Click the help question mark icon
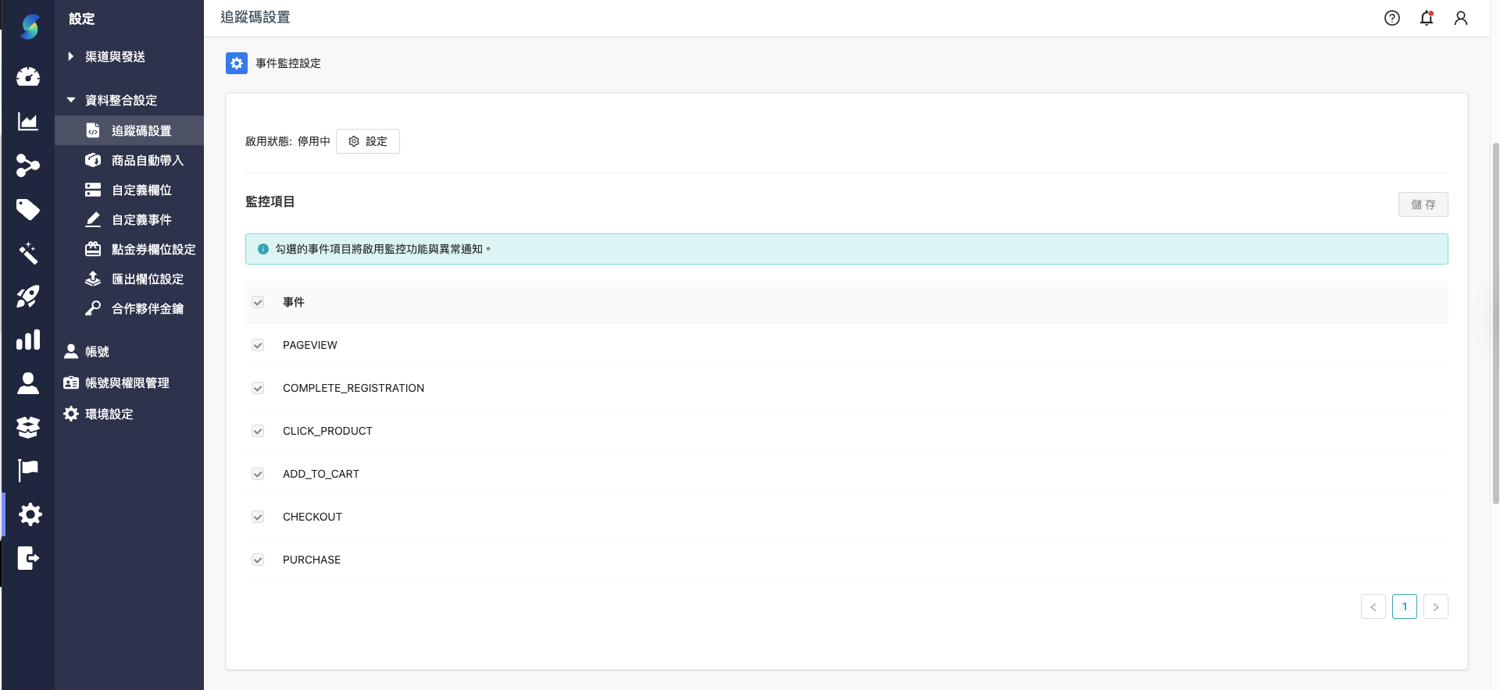1500x690 pixels. pyautogui.click(x=1391, y=18)
